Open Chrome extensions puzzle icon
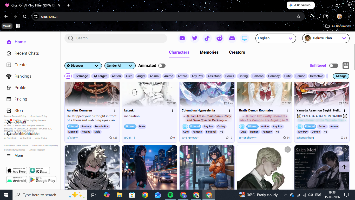Viewport: 355px width, 200px height. point(312,16)
